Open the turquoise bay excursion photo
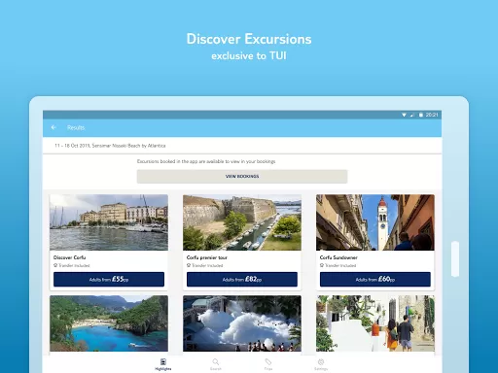This screenshot has height=373, width=498. tap(109, 323)
